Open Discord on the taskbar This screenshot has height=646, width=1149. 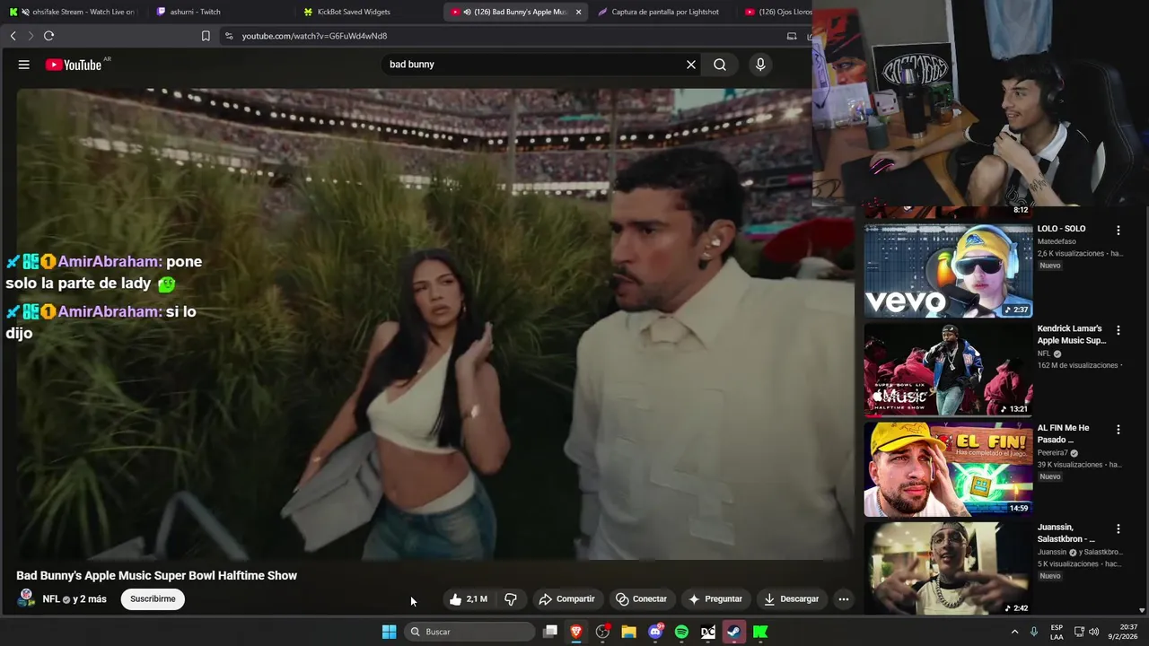(x=655, y=632)
